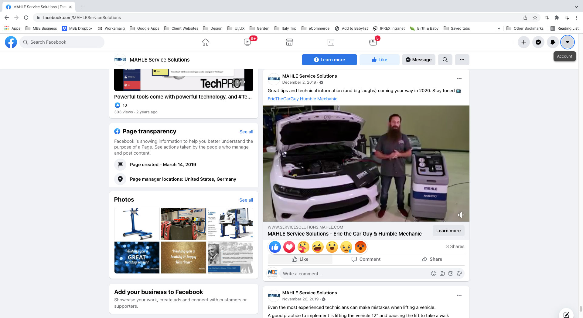Open EricTheCarGuy Humble Mechanic link
The width and height of the screenshot is (583, 318).
(302, 99)
